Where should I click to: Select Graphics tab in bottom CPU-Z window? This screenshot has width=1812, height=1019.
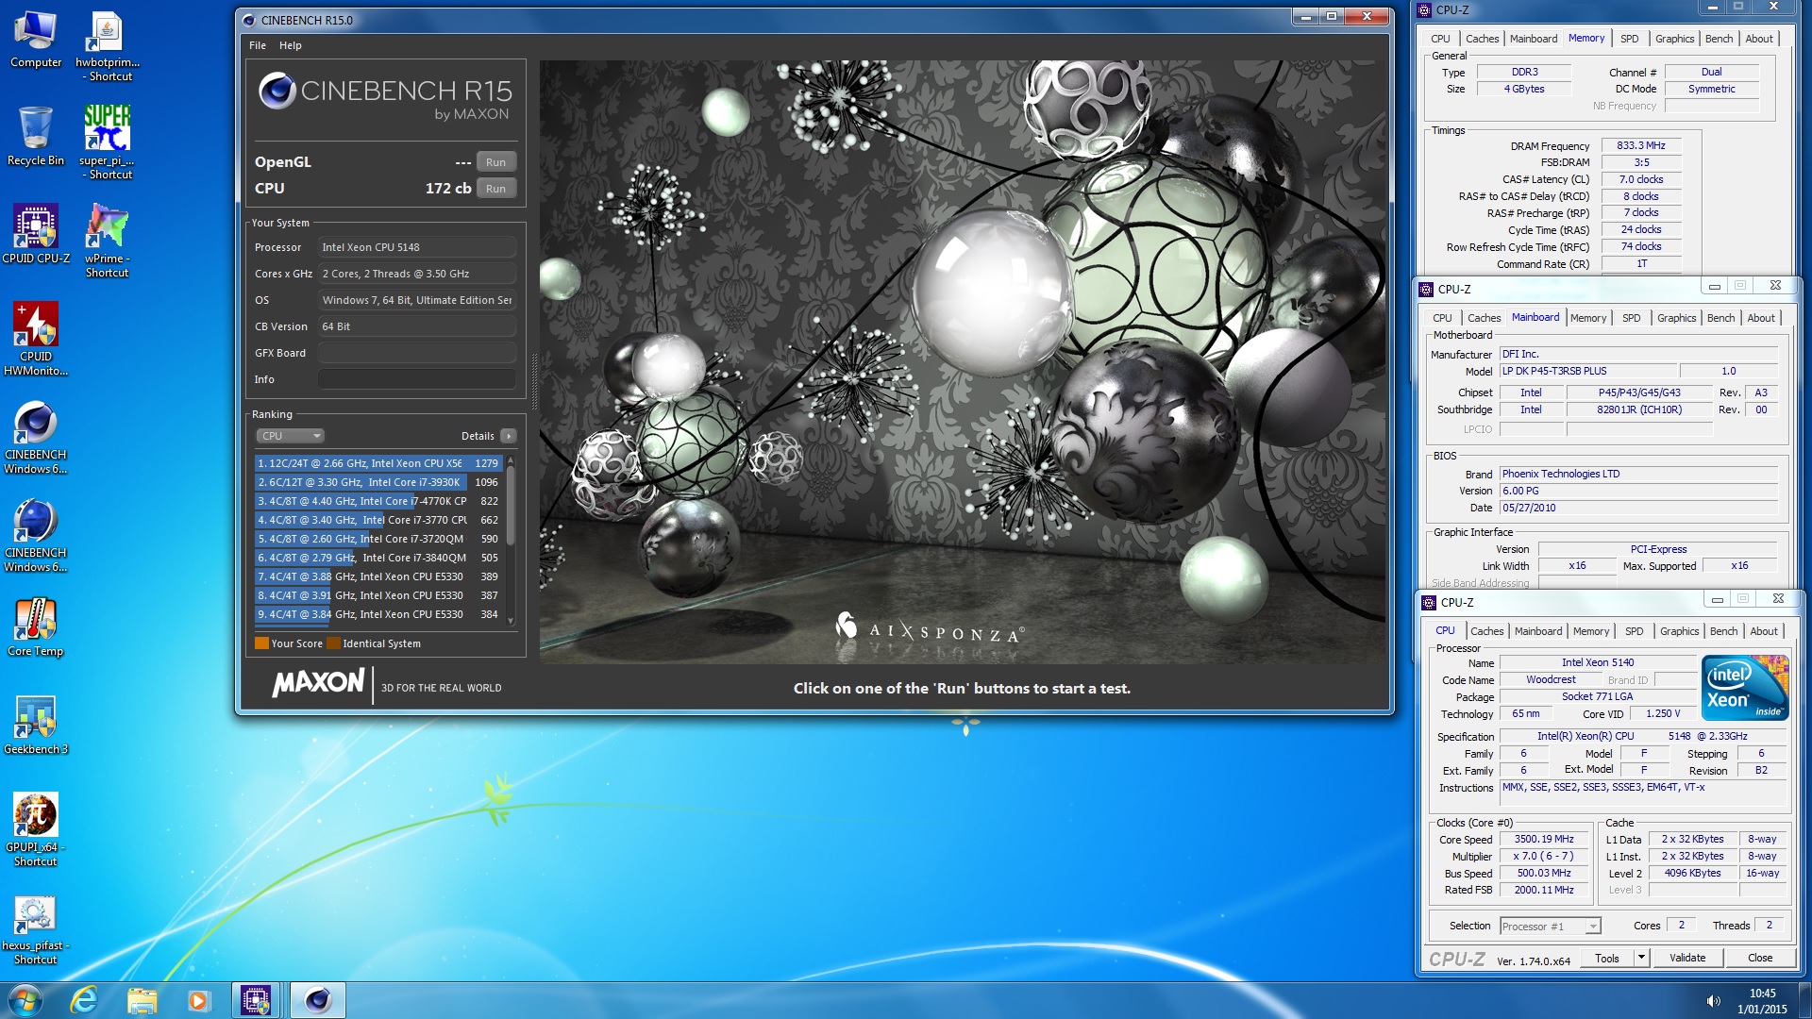coord(1680,631)
